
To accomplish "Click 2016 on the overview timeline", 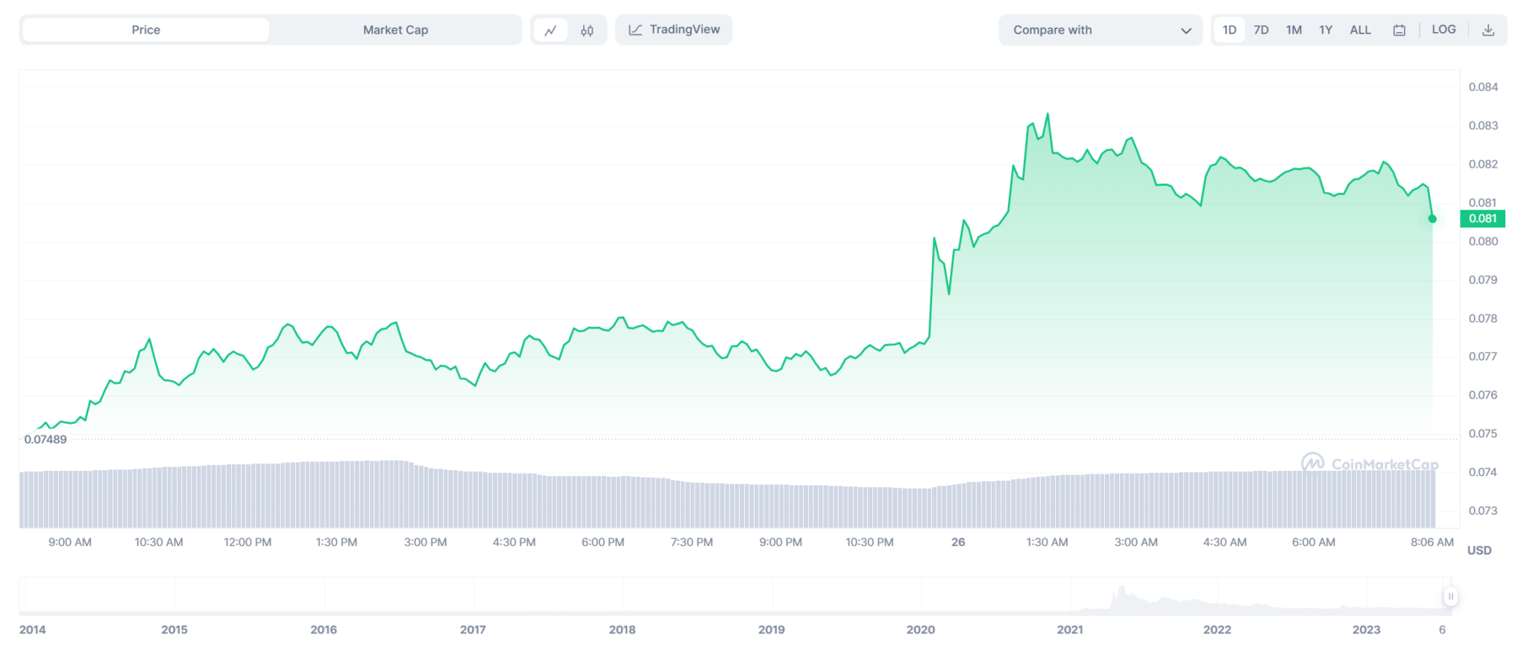I will click(x=324, y=630).
